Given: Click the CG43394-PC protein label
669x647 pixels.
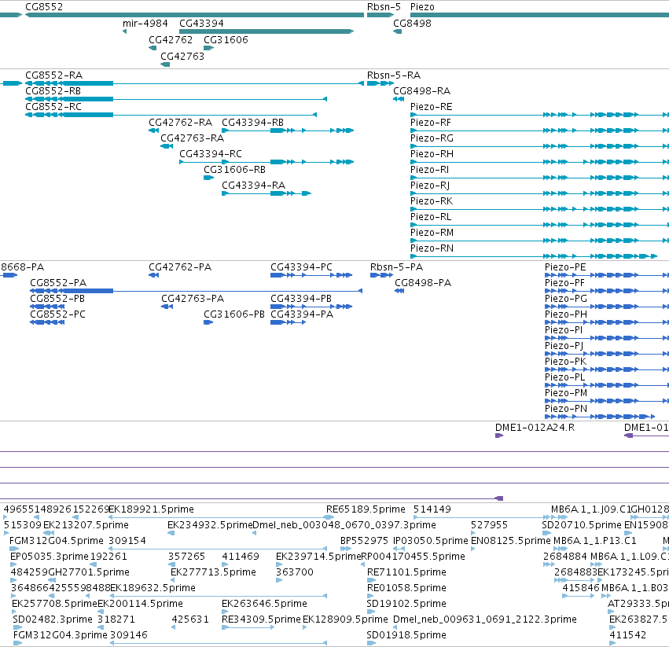Looking at the screenshot, I should [301, 267].
